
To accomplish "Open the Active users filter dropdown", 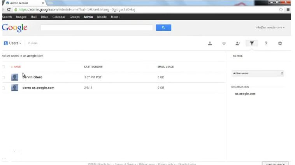I will tap(258, 73).
